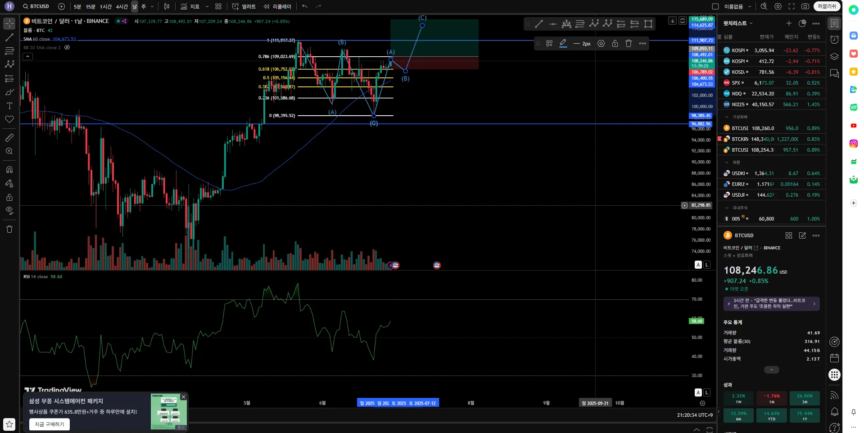Collapse the 외환 watchlist section

[726, 162]
